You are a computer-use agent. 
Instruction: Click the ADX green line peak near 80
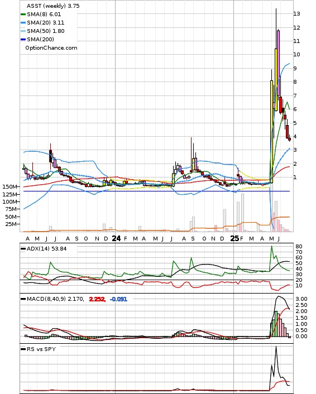(271, 246)
